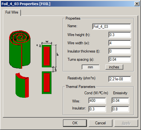
Task: Select millimeters with the mm toggle
Action: [x=91, y=67]
